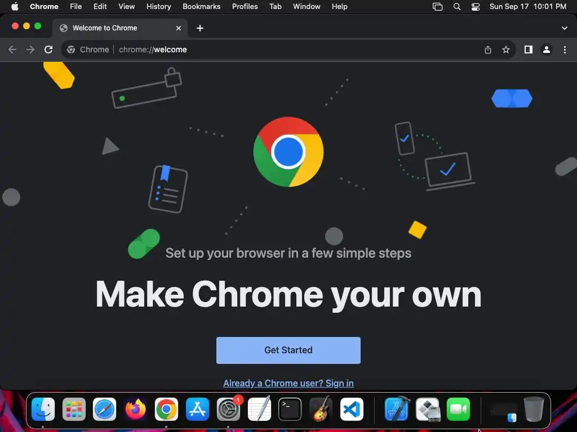
Task: Reload the page with the refresh icon
Action: pos(48,49)
